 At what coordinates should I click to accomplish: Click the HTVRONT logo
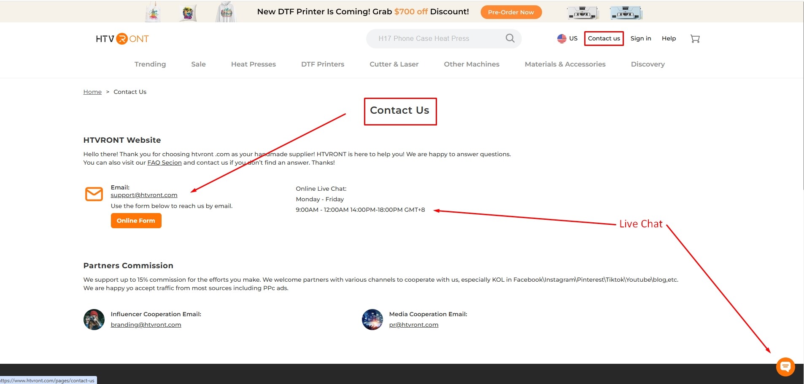pyautogui.click(x=122, y=39)
